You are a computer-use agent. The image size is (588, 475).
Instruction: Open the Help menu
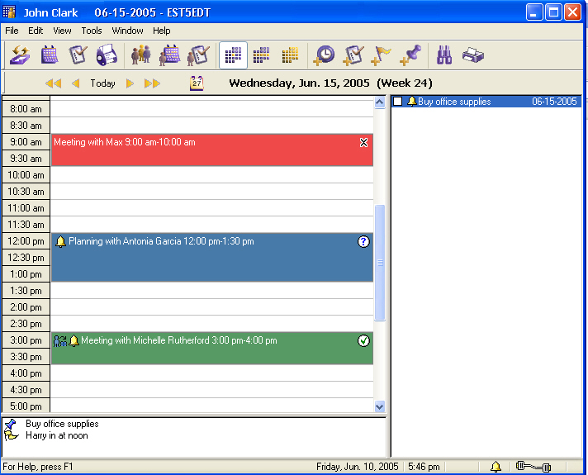coord(162,31)
